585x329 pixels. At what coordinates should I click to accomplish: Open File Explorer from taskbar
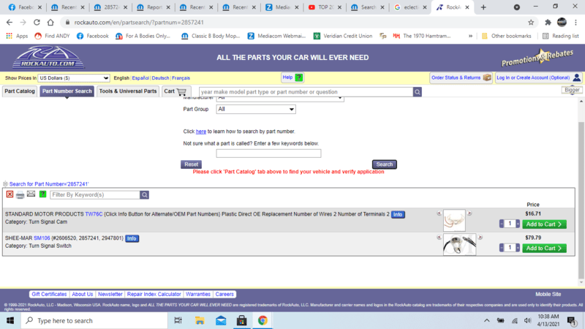pos(200,320)
